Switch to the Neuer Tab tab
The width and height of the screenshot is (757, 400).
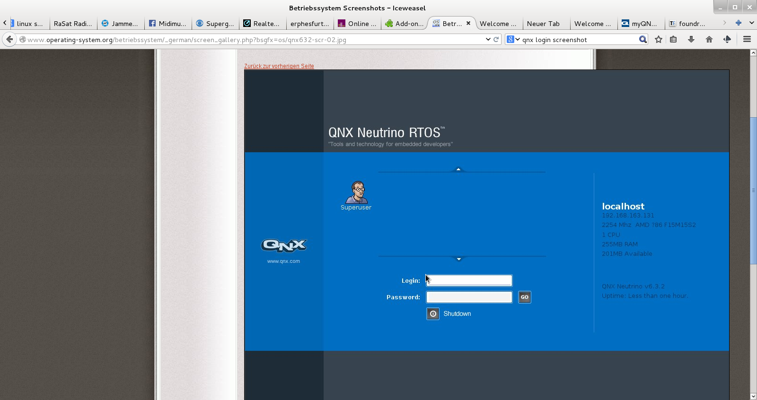click(543, 24)
